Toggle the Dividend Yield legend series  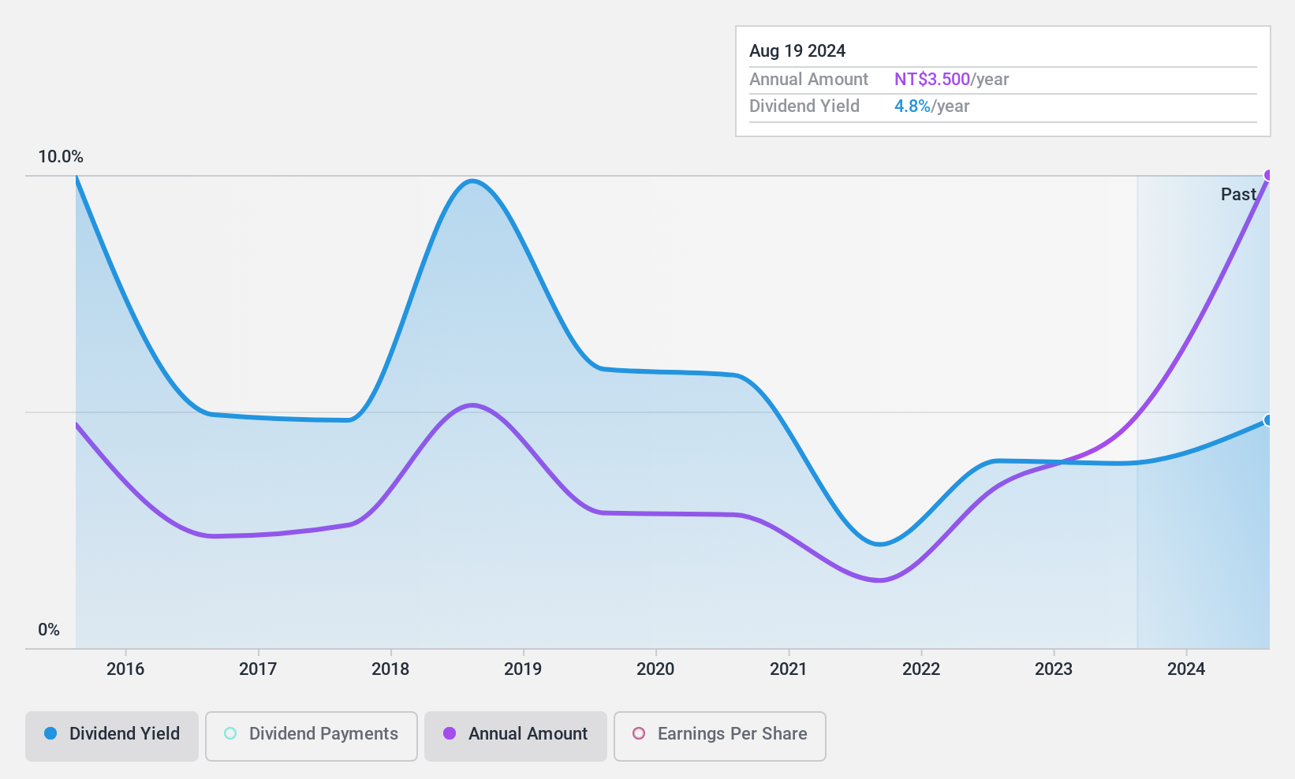[112, 736]
